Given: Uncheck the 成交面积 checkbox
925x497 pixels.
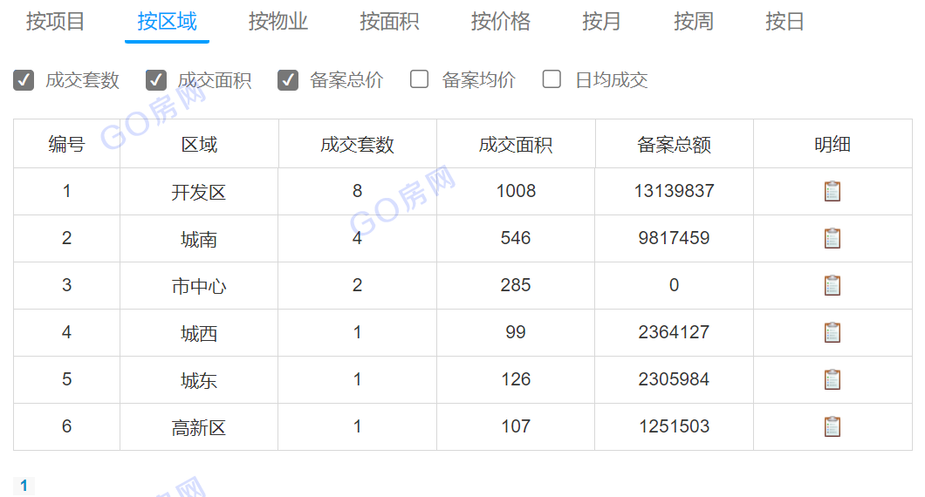Looking at the screenshot, I should (x=156, y=80).
